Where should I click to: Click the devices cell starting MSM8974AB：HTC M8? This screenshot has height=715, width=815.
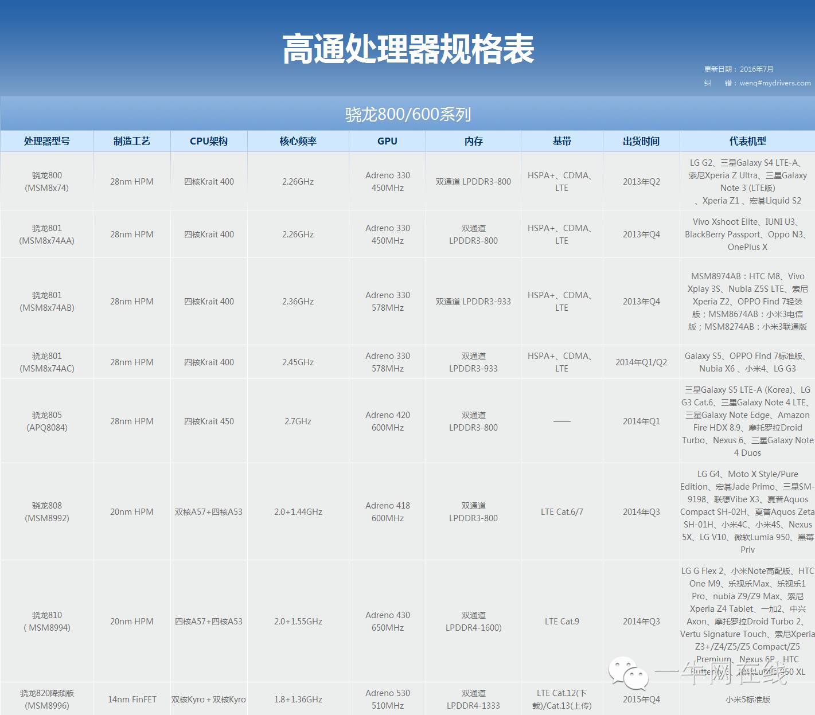click(748, 302)
